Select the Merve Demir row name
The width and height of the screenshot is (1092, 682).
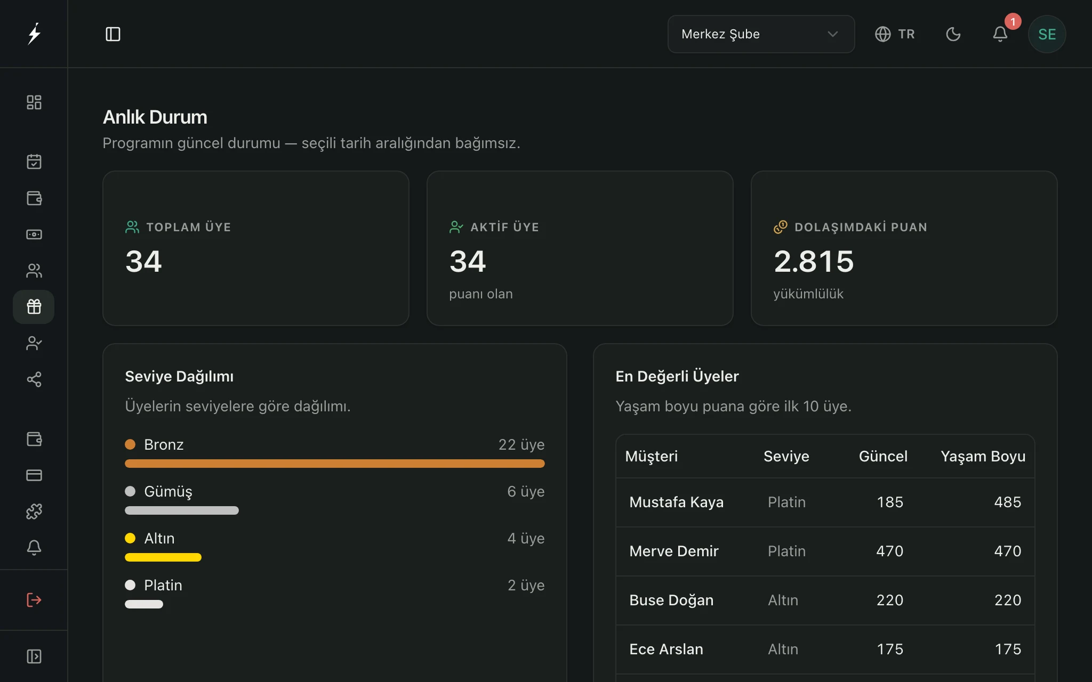674,551
